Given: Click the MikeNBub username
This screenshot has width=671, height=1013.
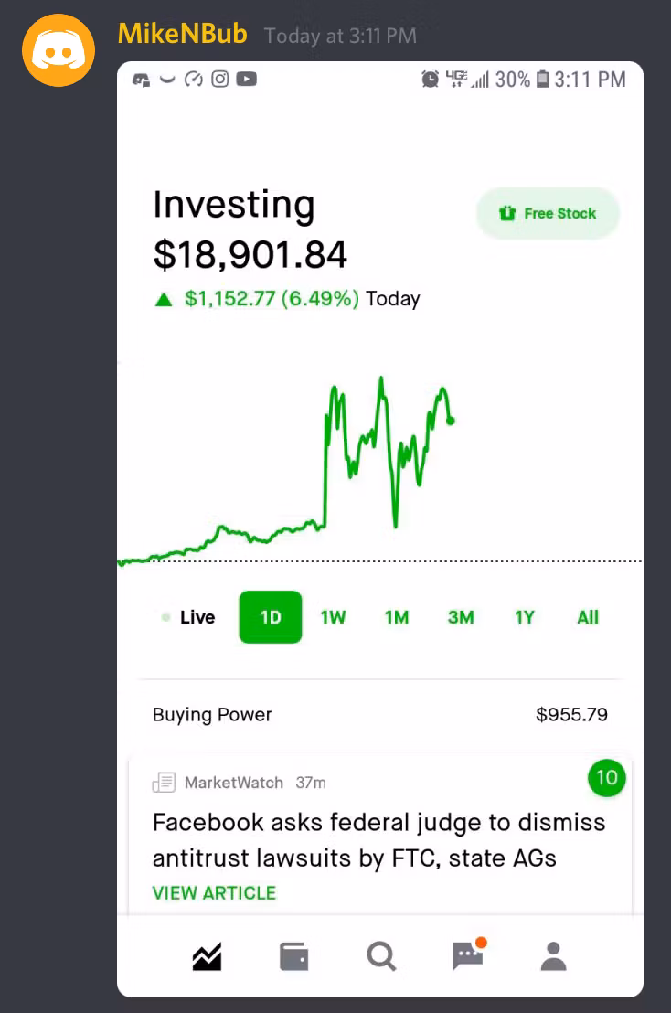Looking at the screenshot, I should point(183,35).
